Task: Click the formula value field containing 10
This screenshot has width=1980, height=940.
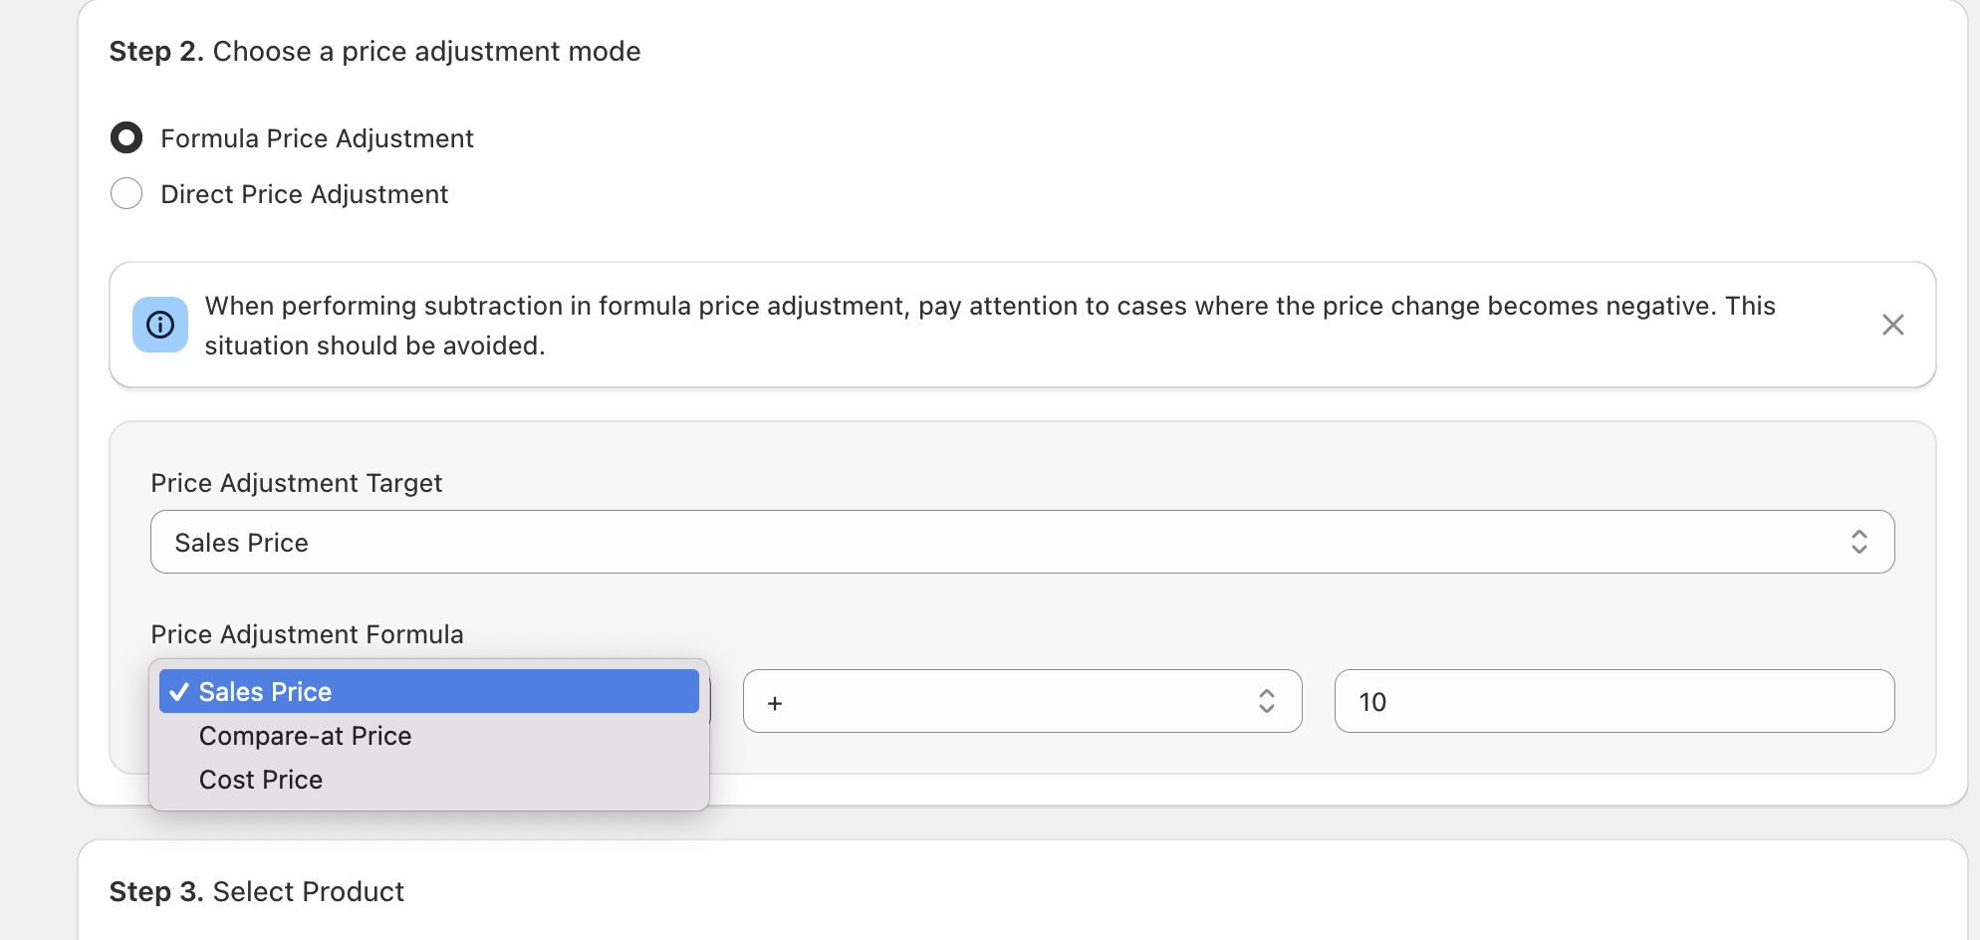Action: click(x=1613, y=701)
